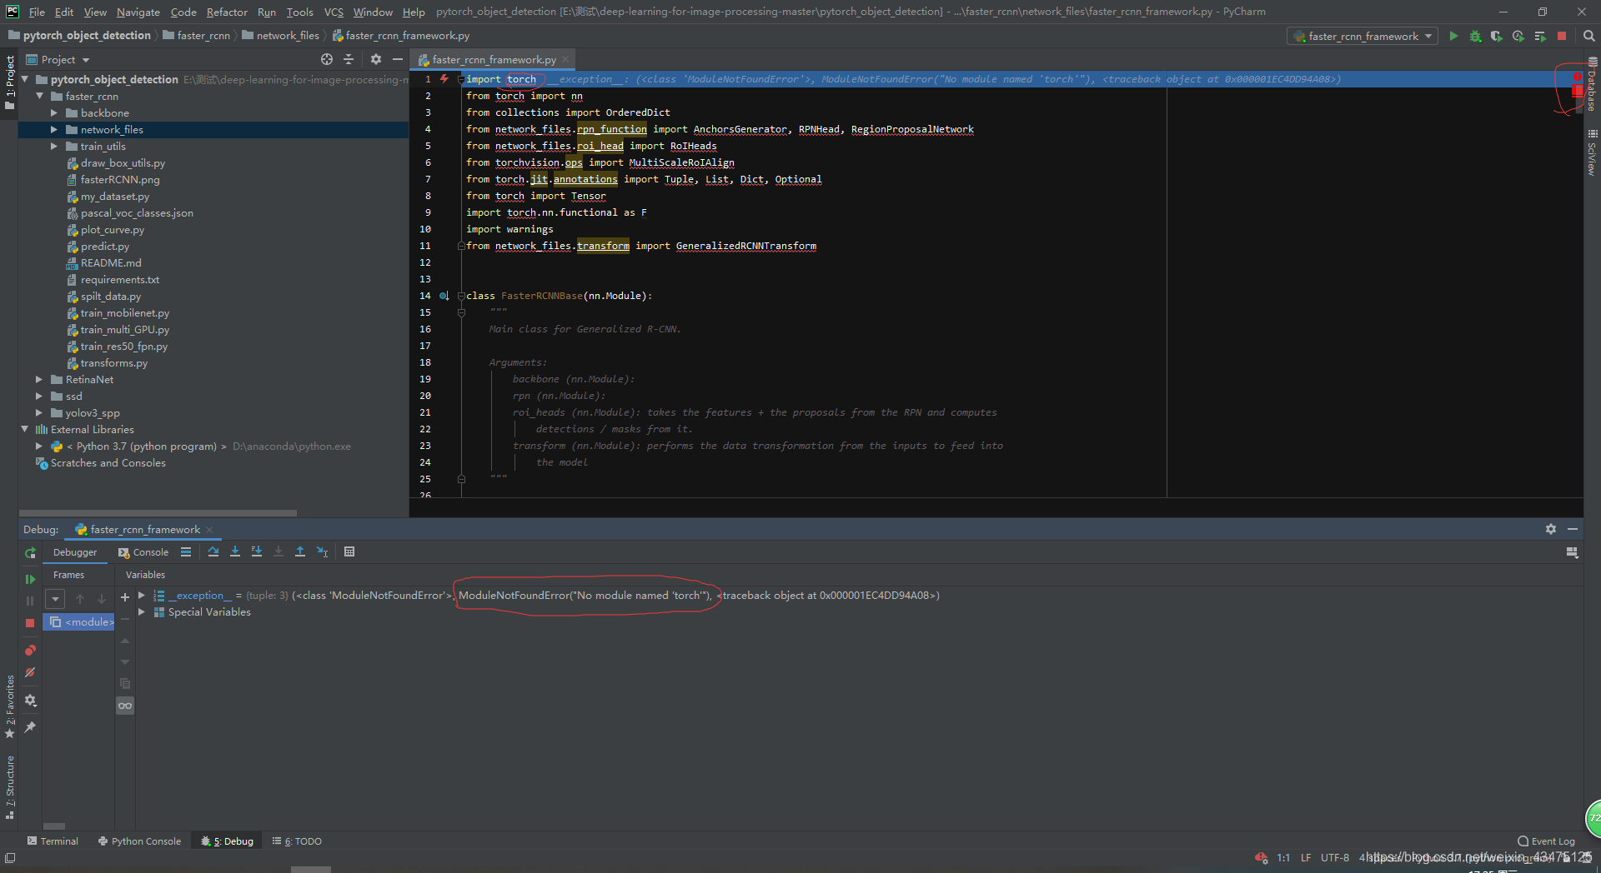Image resolution: width=1601 pixels, height=873 pixels.
Task: Open the Evaluate Expression calculator icon
Action: pos(349,551)
